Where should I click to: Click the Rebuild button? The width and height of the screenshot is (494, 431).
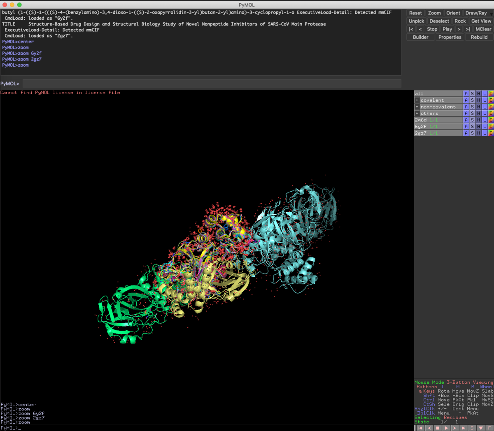pos(479,37)
